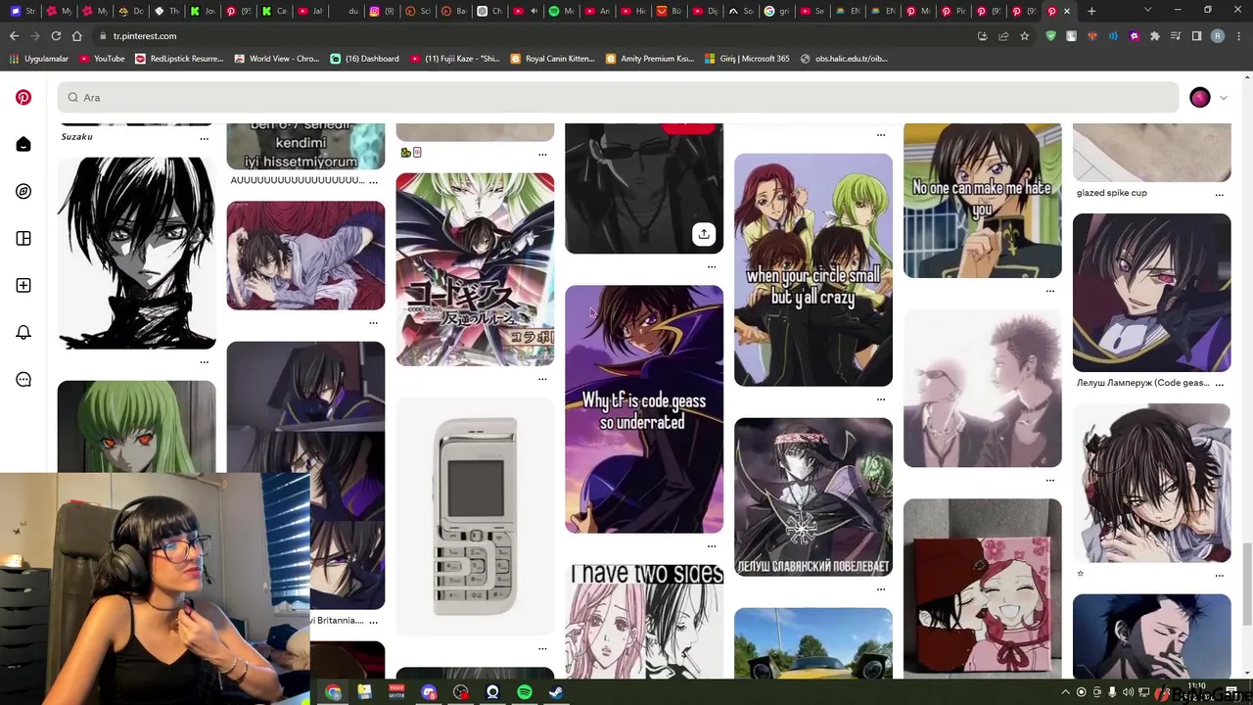Click the 'Suzaku' pin title
Screen dimensions: 1253x705
tap(76, 137)
